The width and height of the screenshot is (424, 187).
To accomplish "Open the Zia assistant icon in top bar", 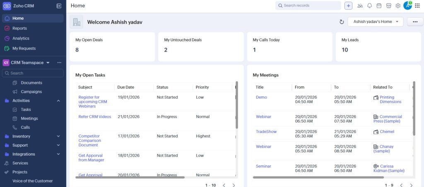I will pyautogui.click(x=360, y=6).
